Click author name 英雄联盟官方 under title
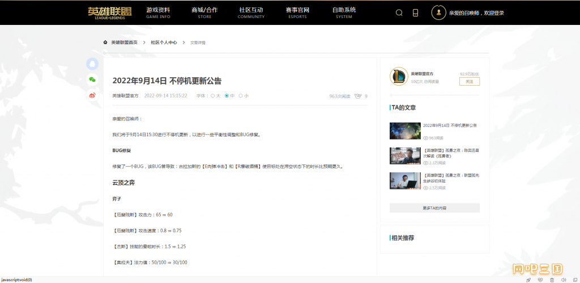 [x=125, y=96]
